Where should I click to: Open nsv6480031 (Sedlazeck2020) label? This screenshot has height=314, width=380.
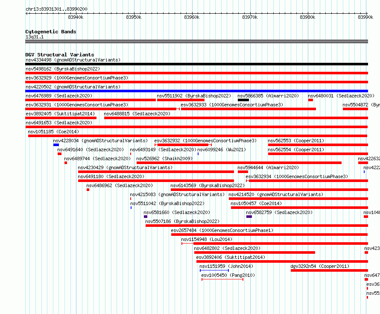341,96
